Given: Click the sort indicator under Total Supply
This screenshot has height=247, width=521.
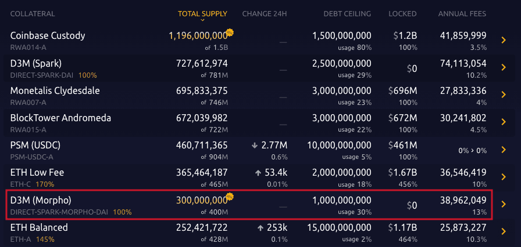Looking at the screenshot, I should point(202,20).
